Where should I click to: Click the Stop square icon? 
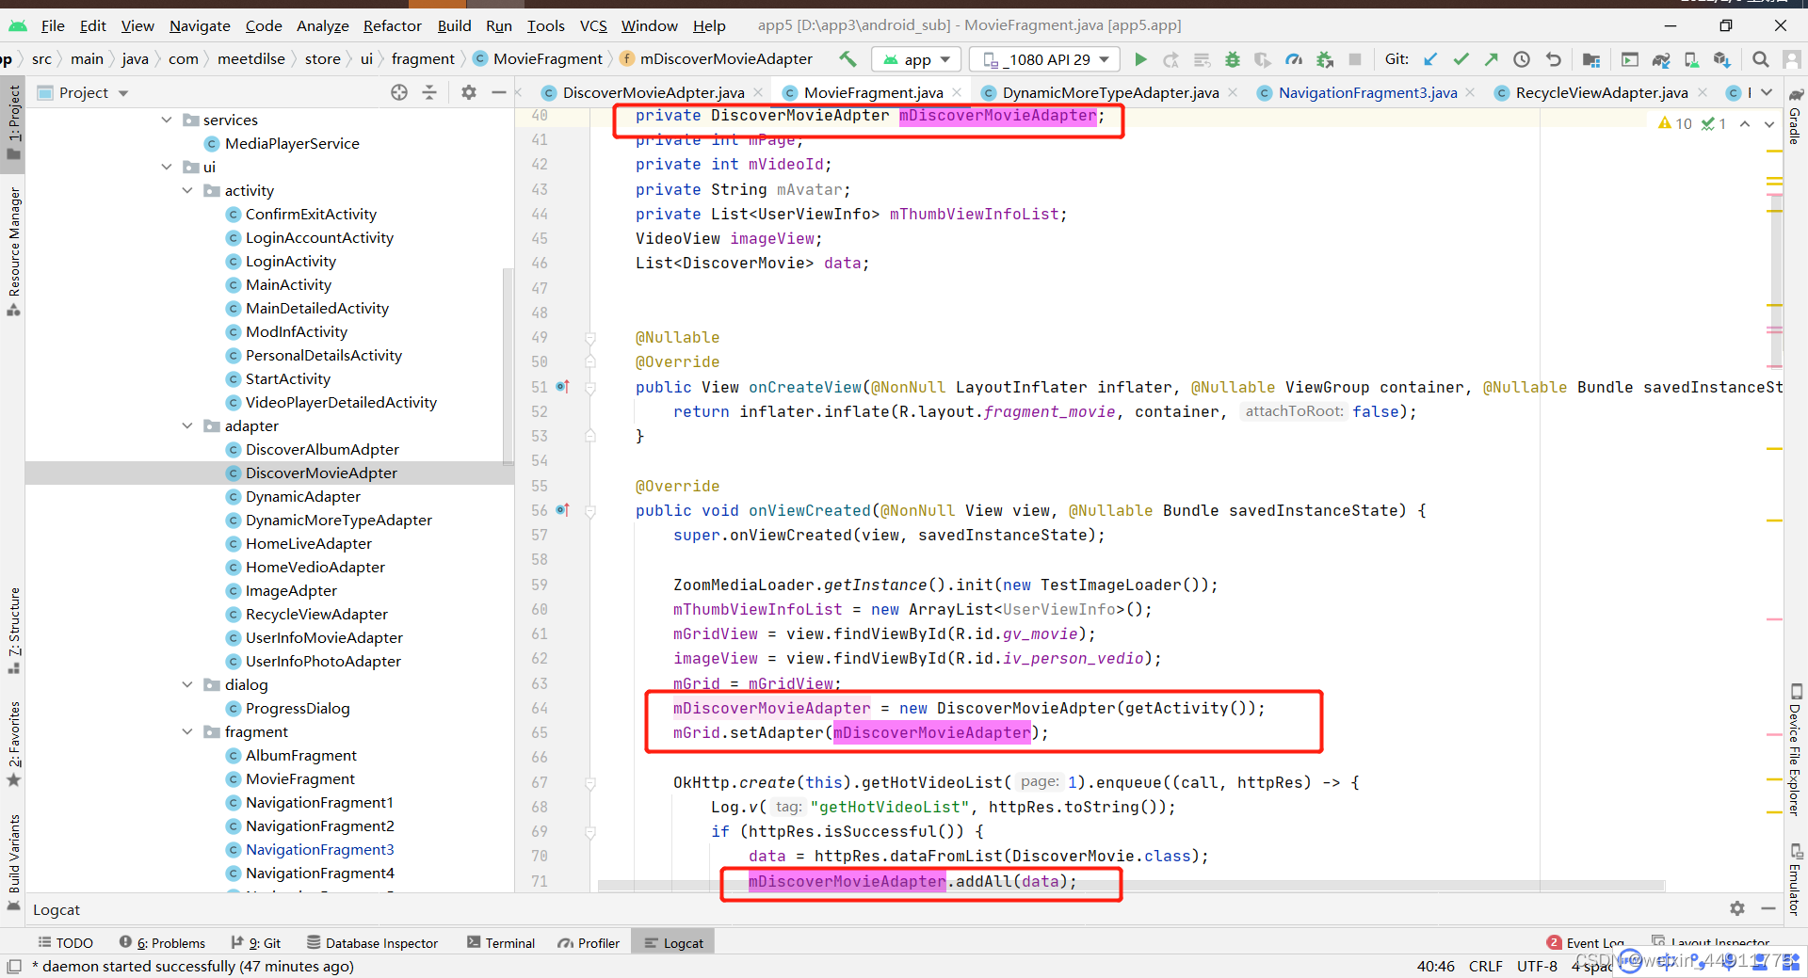point(1355,59)
